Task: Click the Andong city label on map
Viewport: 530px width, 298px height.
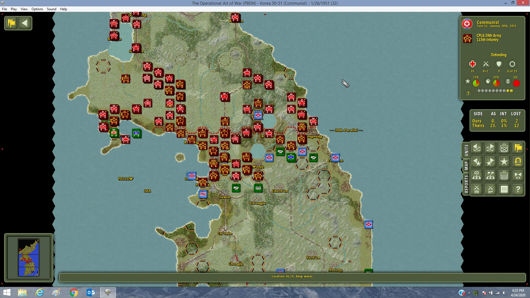Action: click(x=335, y=270)
